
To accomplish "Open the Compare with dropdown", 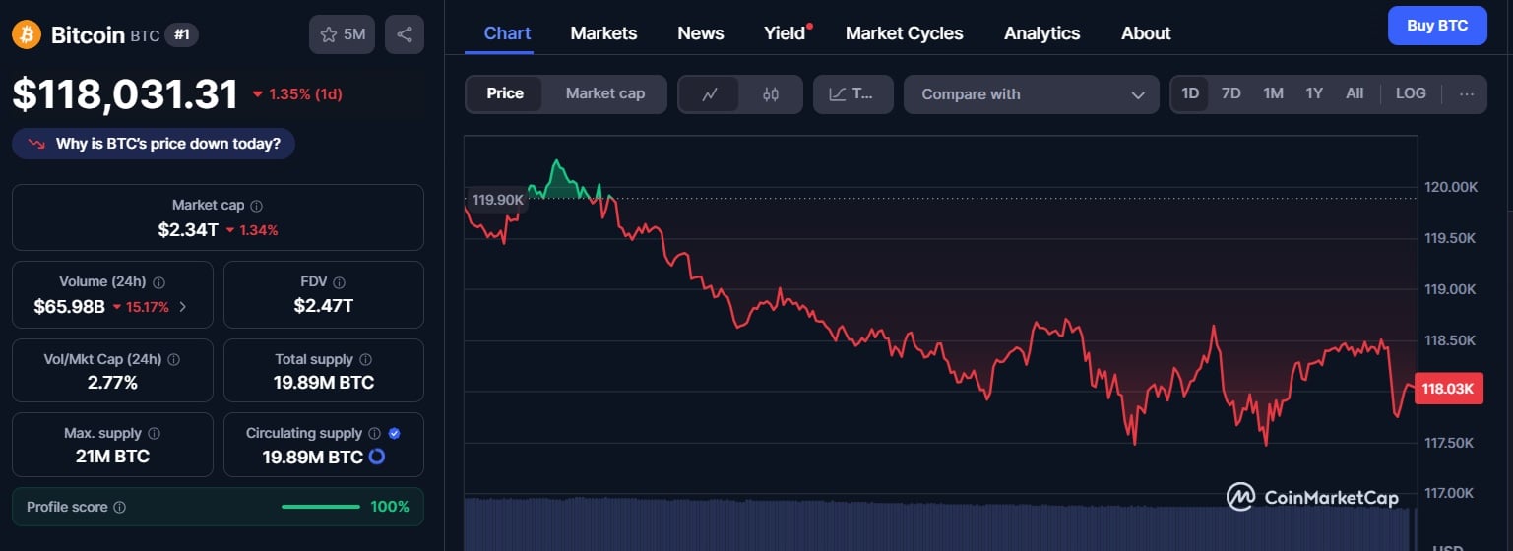I will [x=1032, y=94].
